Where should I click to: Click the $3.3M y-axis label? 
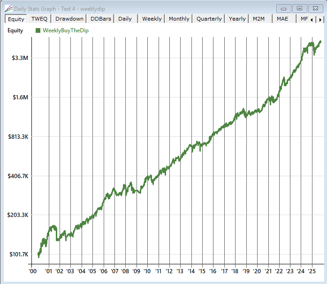[x=20, y=58]
